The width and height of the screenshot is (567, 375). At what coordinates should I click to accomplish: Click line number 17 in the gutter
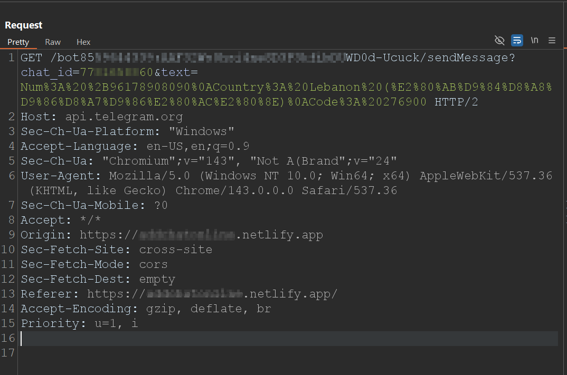tap(8, 353)
